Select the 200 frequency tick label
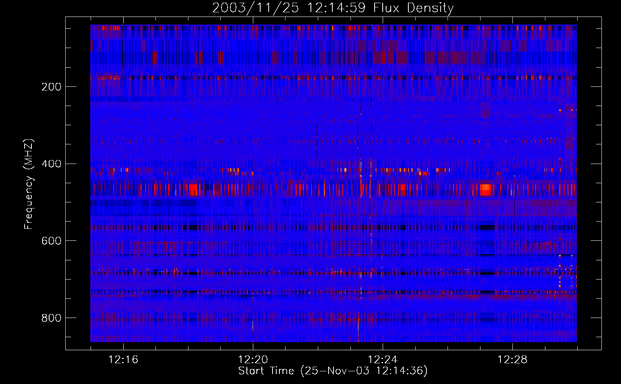This screenshot has width=621, height=384. (x=51, y=87)
